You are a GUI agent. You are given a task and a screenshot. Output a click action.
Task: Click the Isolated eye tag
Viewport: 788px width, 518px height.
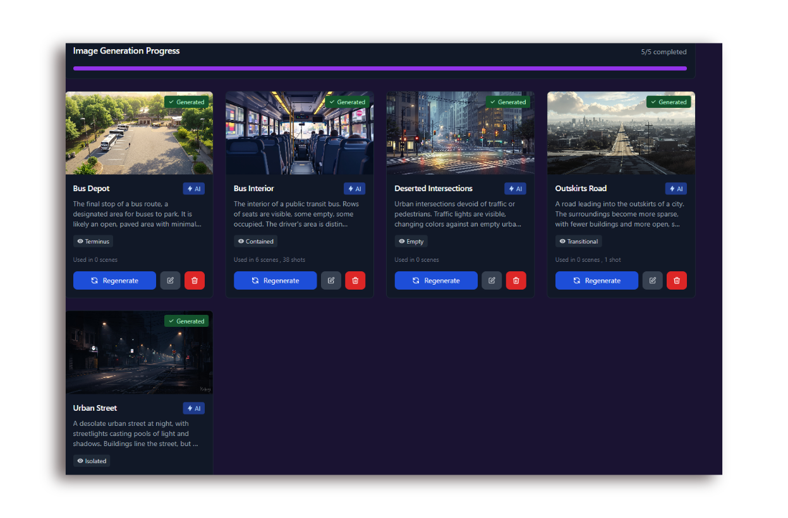[92, 461]
